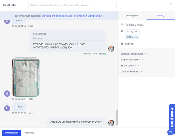Open the Hubungi kami side panel
175x138 pixels.
coord(172,118)
